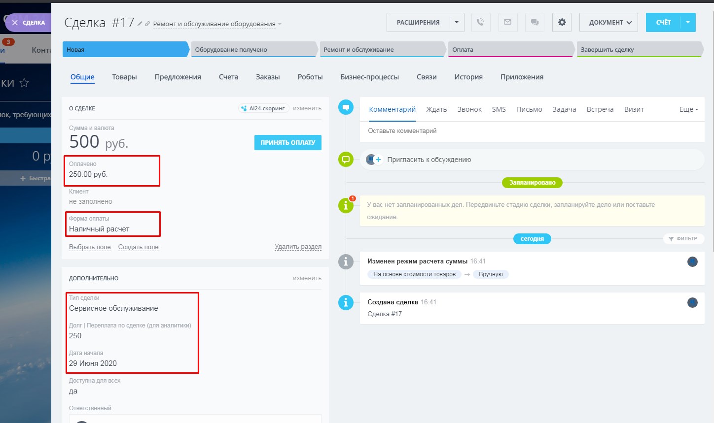714x423 pixels.
Task: Open the ФИЛЬТР timeline filter
Action: pos(683,239)
